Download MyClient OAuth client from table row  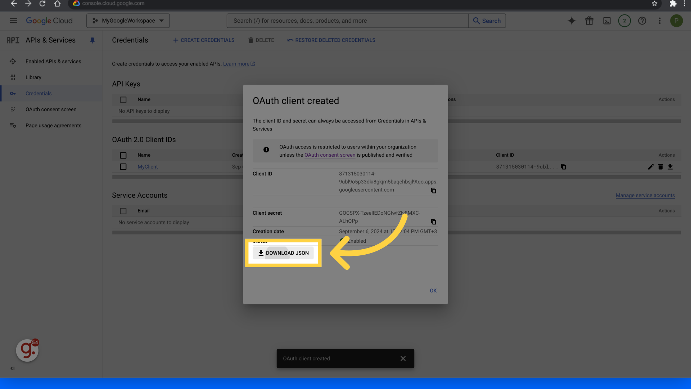(x=670, y=167)
